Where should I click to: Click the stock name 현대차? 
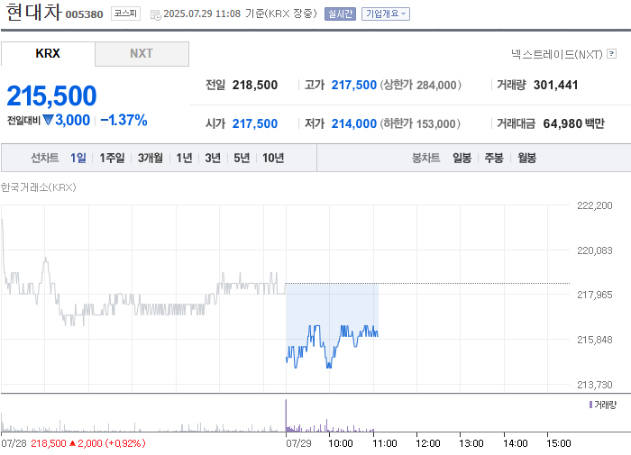click(34, 12)
